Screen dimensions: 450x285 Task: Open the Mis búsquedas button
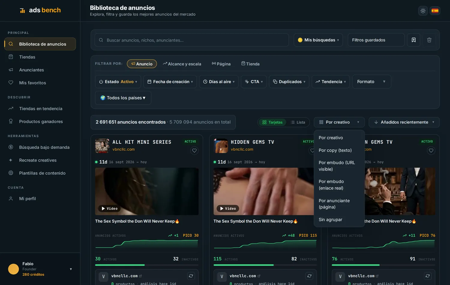click(x=318, y=40)
